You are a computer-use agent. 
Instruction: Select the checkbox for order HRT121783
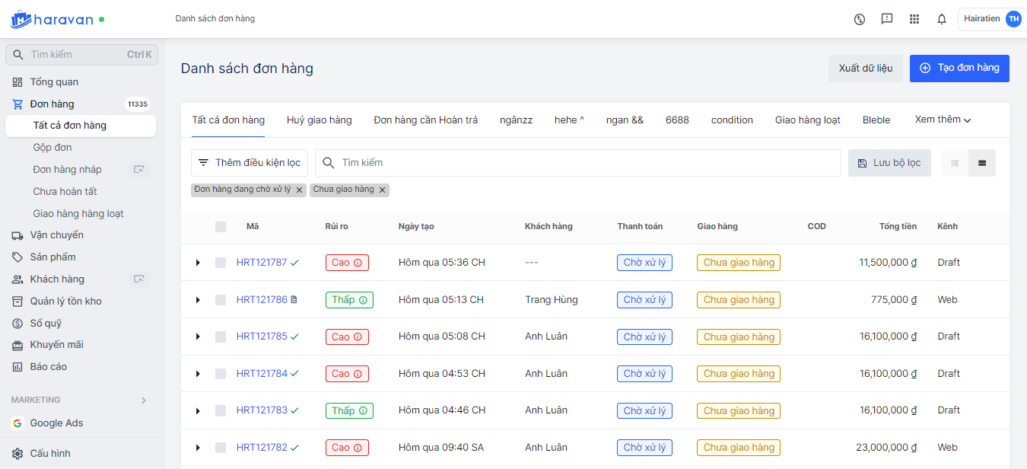click(221, 410)
